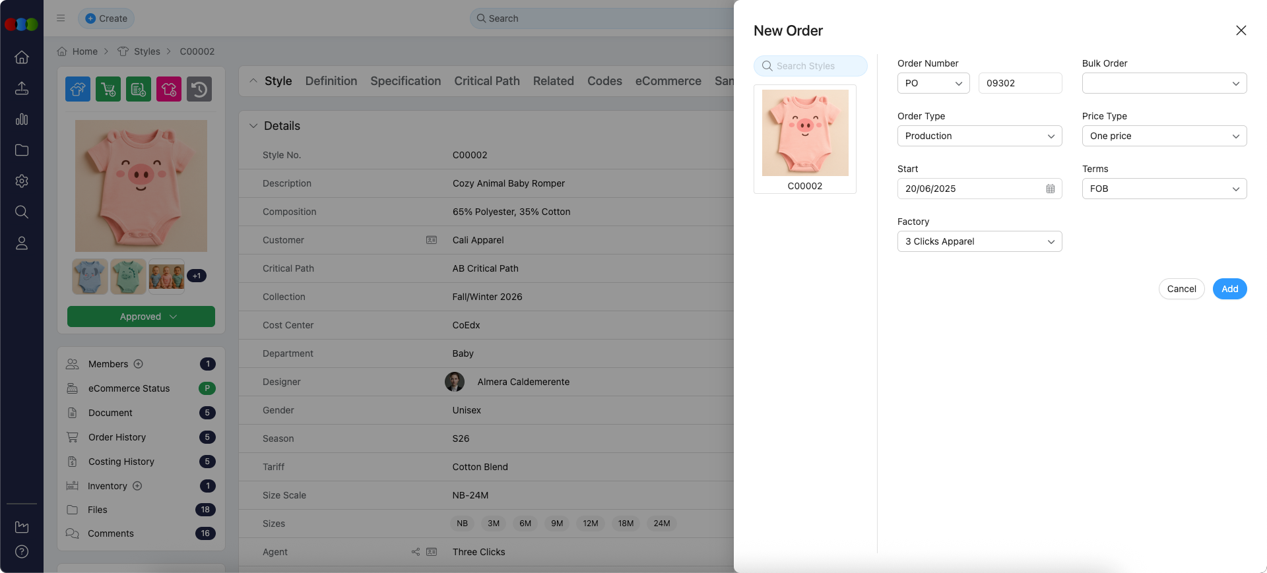Image resolution: width=1267 pixels, height=573 pixels.
Task: Open the Terms dropdown set to FOB
Action: [1164, 189]
